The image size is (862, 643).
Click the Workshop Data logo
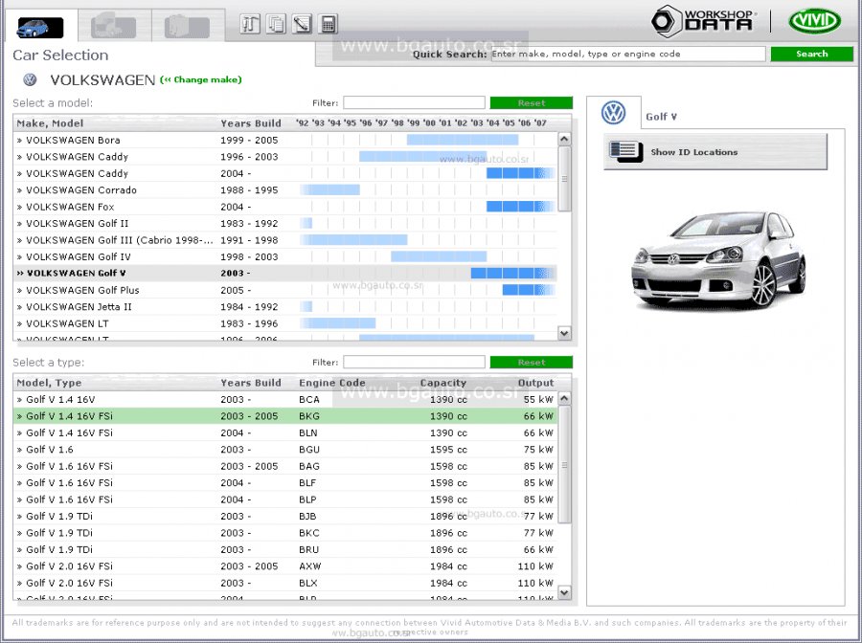[704, 22]
